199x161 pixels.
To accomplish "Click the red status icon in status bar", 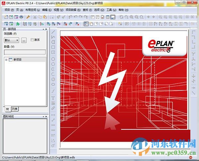I will point(191,157).
